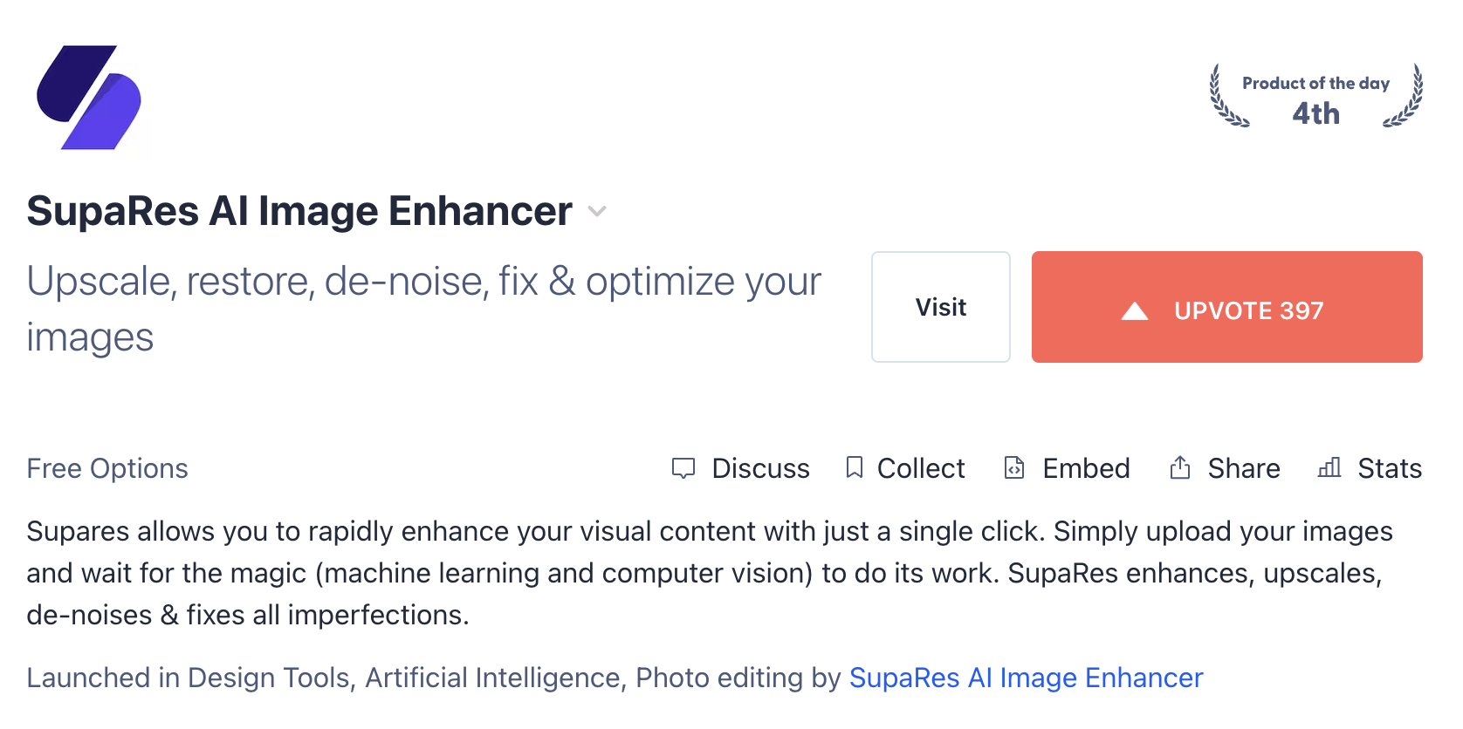Click the left laurel wreath on badge

coord(1226,98)
